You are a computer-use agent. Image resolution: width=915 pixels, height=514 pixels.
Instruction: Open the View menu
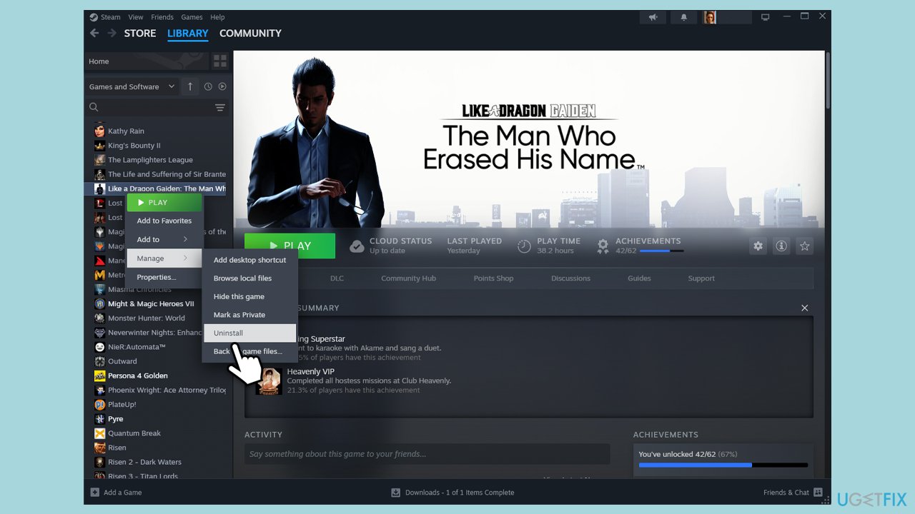click(136, 17)
